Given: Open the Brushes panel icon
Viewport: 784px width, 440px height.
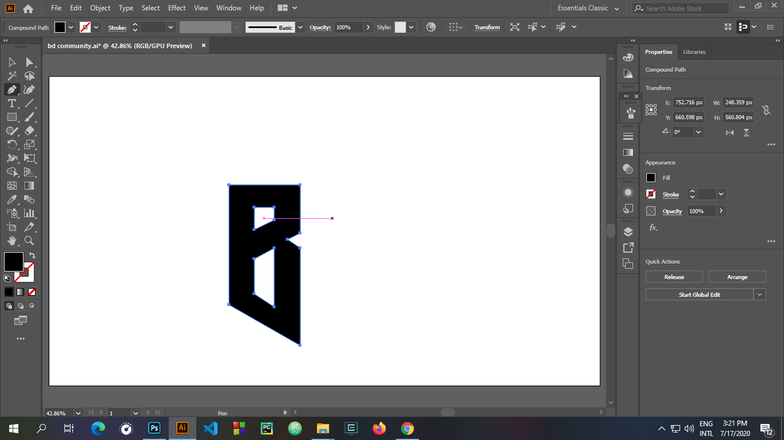Looking at the screenshot, I should [x=631, y=113].
